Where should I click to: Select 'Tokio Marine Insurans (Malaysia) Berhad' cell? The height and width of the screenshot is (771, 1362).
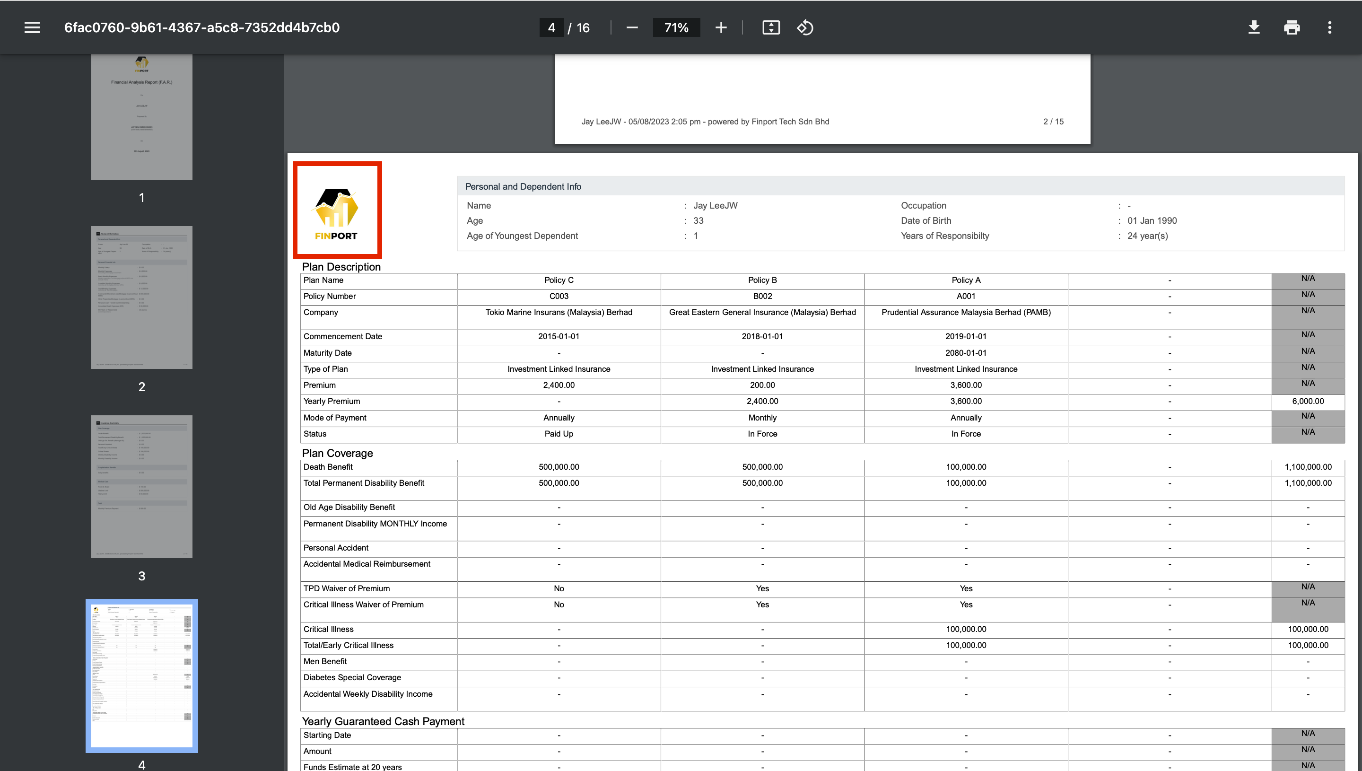point(559,316)
